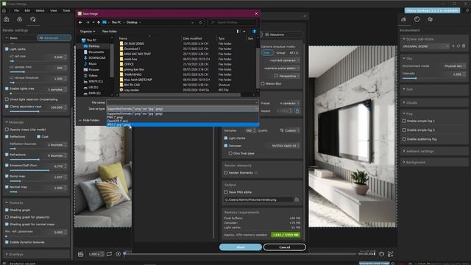Screen dimensions: 471x265
Task: Click the loop icon in bottom toolbar
Action: [109, 254]
